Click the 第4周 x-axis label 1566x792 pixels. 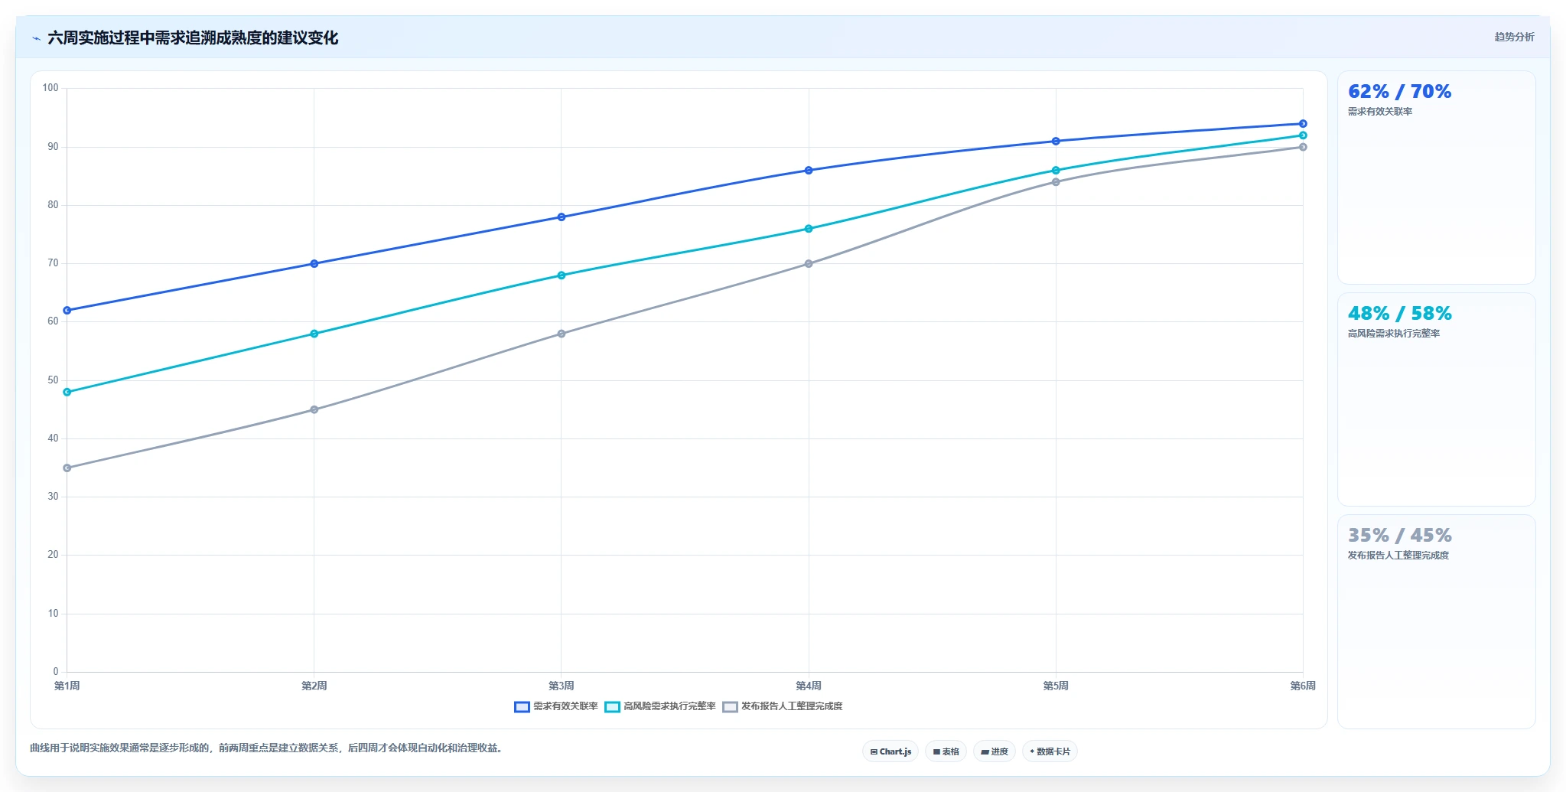pos(809,686)
